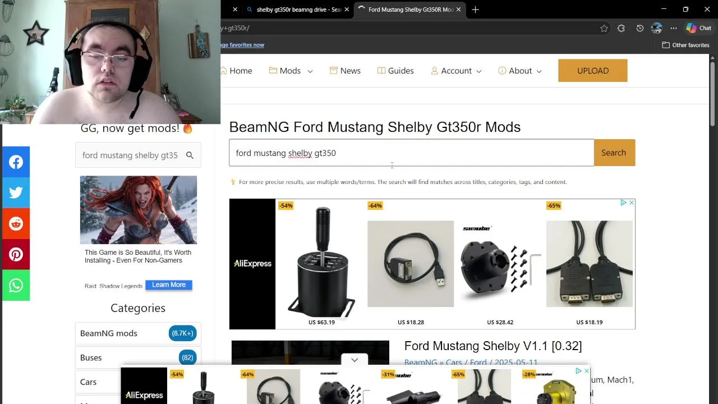Focus sidebar search input

coord(130,155)
